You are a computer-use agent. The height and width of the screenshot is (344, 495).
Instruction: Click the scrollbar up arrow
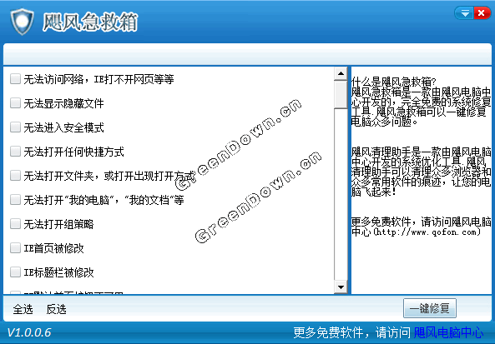(x=341, y=73)
